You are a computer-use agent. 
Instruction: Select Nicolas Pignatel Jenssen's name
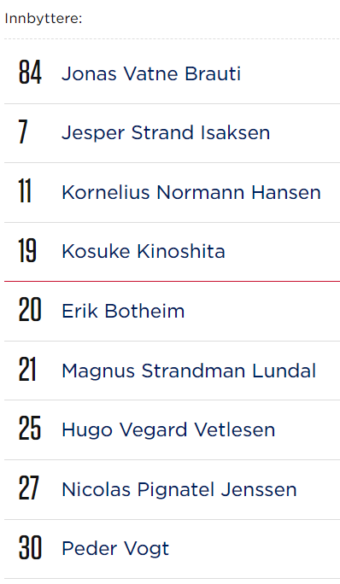tap(179, 490)
